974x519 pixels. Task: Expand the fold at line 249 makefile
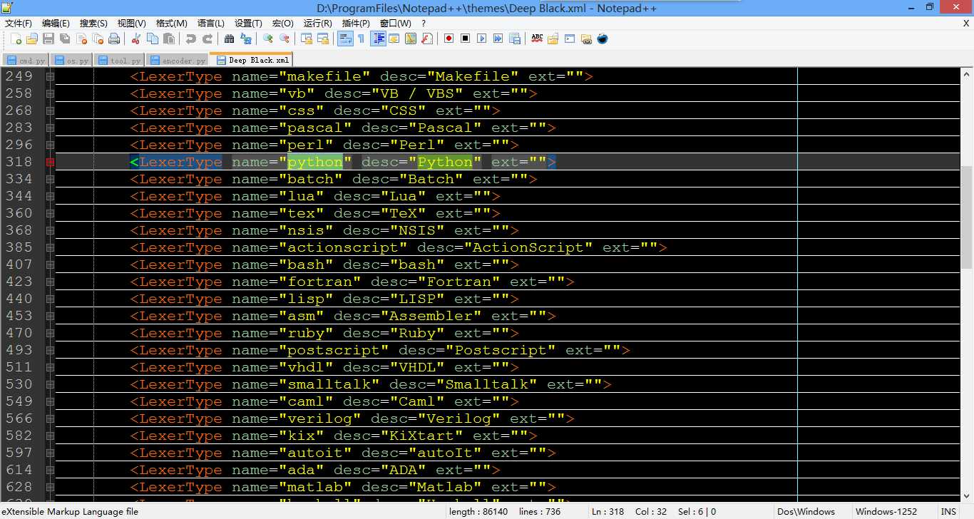coord(50,76)
